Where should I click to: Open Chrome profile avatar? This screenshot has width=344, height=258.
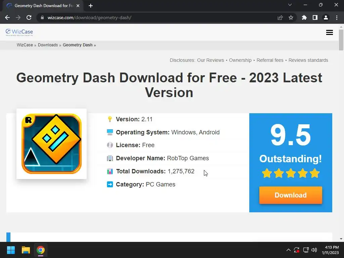tap(326, 17)
